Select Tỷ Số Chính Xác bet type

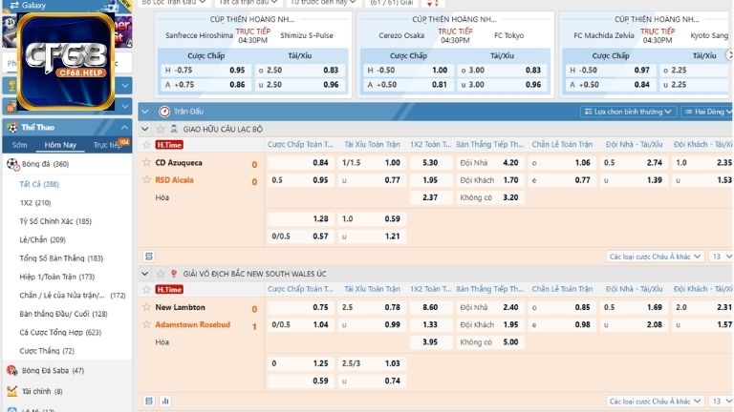pyautogui.click(x=55, y=221)
